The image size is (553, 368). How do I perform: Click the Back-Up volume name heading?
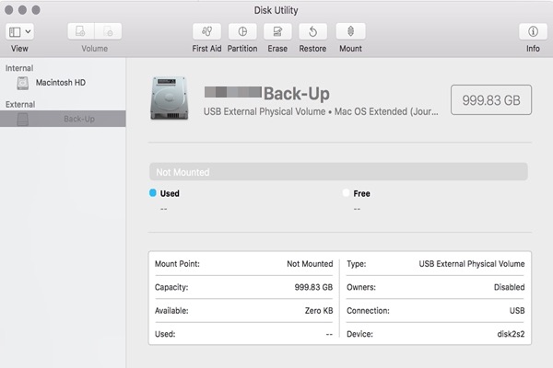click(296, 94)
